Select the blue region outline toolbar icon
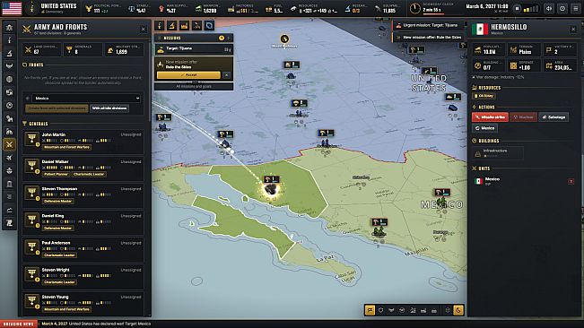Screen dimensions: 584x328 tap(209, 25)
